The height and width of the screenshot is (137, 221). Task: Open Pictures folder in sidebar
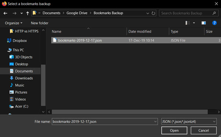pos(18,92)
